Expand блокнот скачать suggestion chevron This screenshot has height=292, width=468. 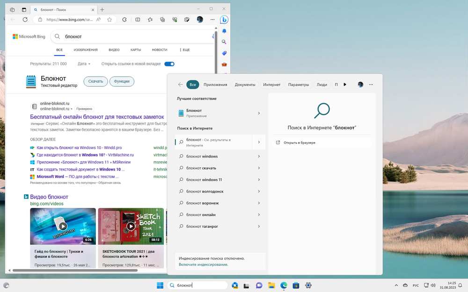[x=259, y=168]
